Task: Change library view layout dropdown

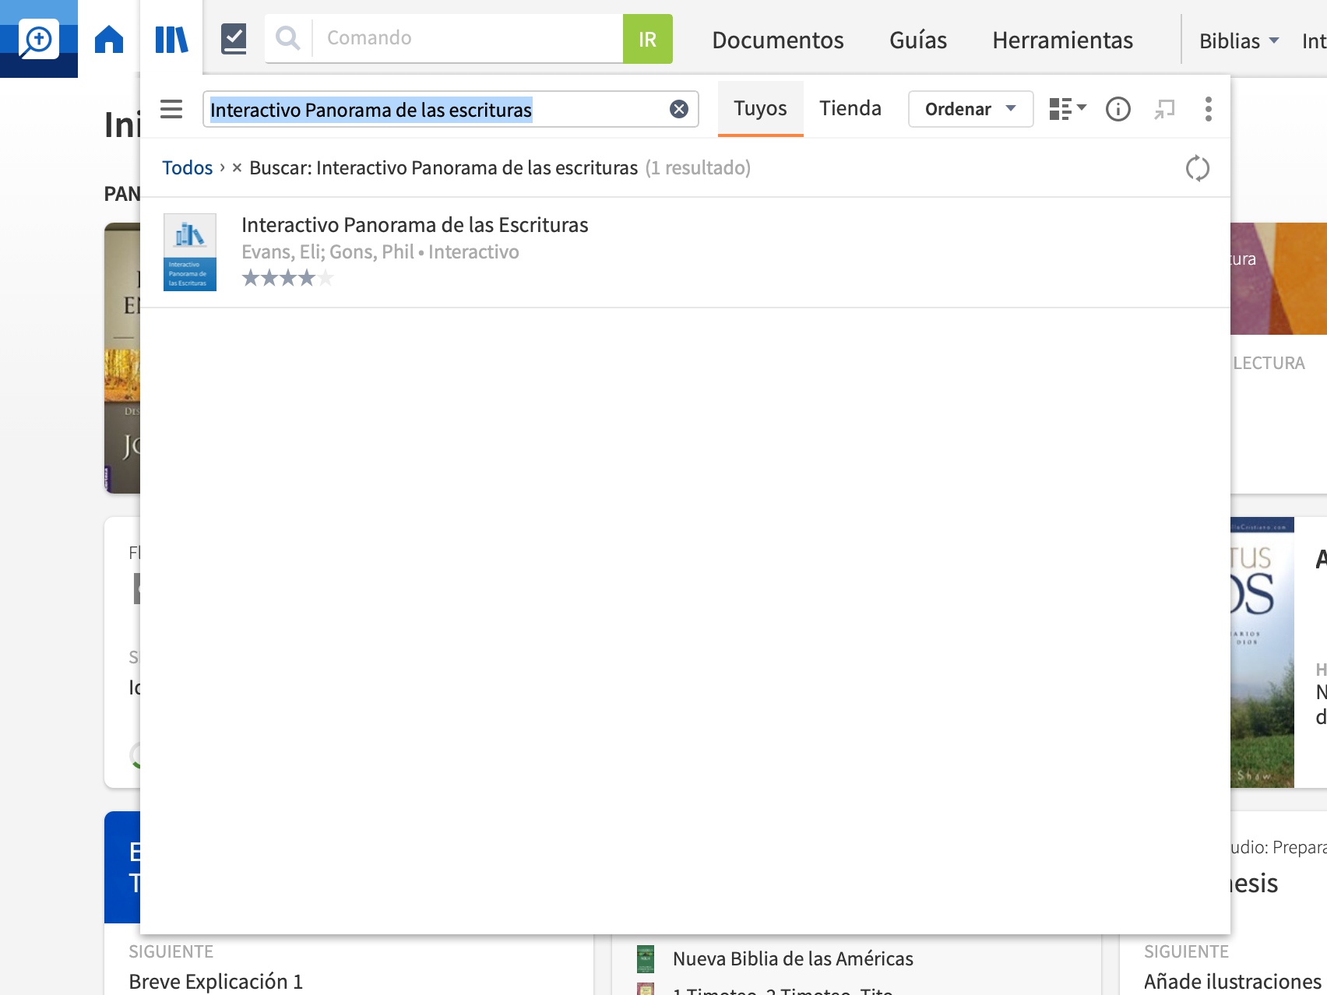Action: [x=1068, y=109]
